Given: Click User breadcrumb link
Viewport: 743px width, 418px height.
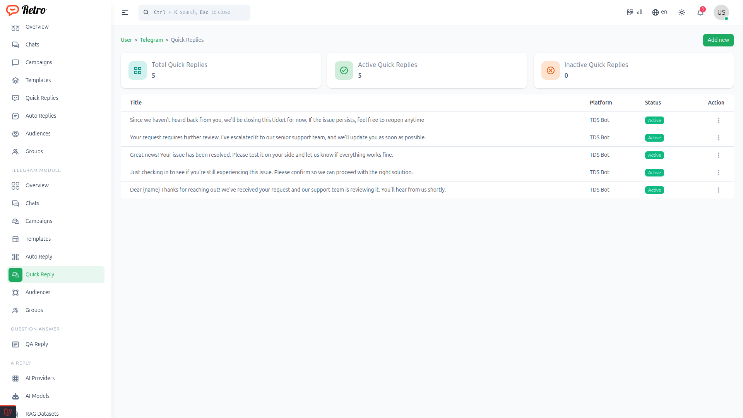Looking at the screenshot, I should click(126, 40).
